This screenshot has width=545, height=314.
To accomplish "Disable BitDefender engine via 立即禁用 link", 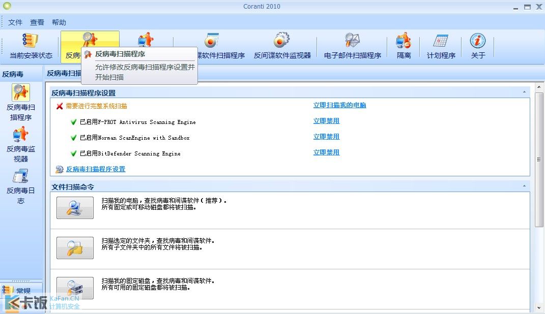I will pos(326,152).
